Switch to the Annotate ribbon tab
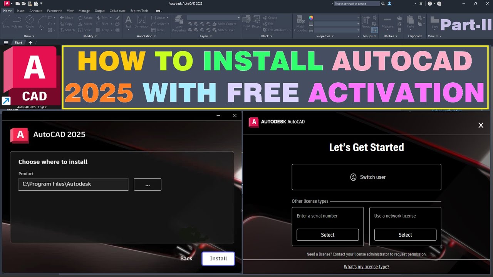 pos(36,11)
